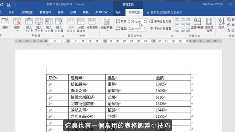Open the 刪除 dropdown arrow
This screenshot has height=132, width=235.
pyautogui.click(x=17, y=31)
